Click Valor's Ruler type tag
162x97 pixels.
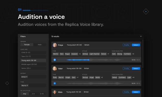(55, 77)
